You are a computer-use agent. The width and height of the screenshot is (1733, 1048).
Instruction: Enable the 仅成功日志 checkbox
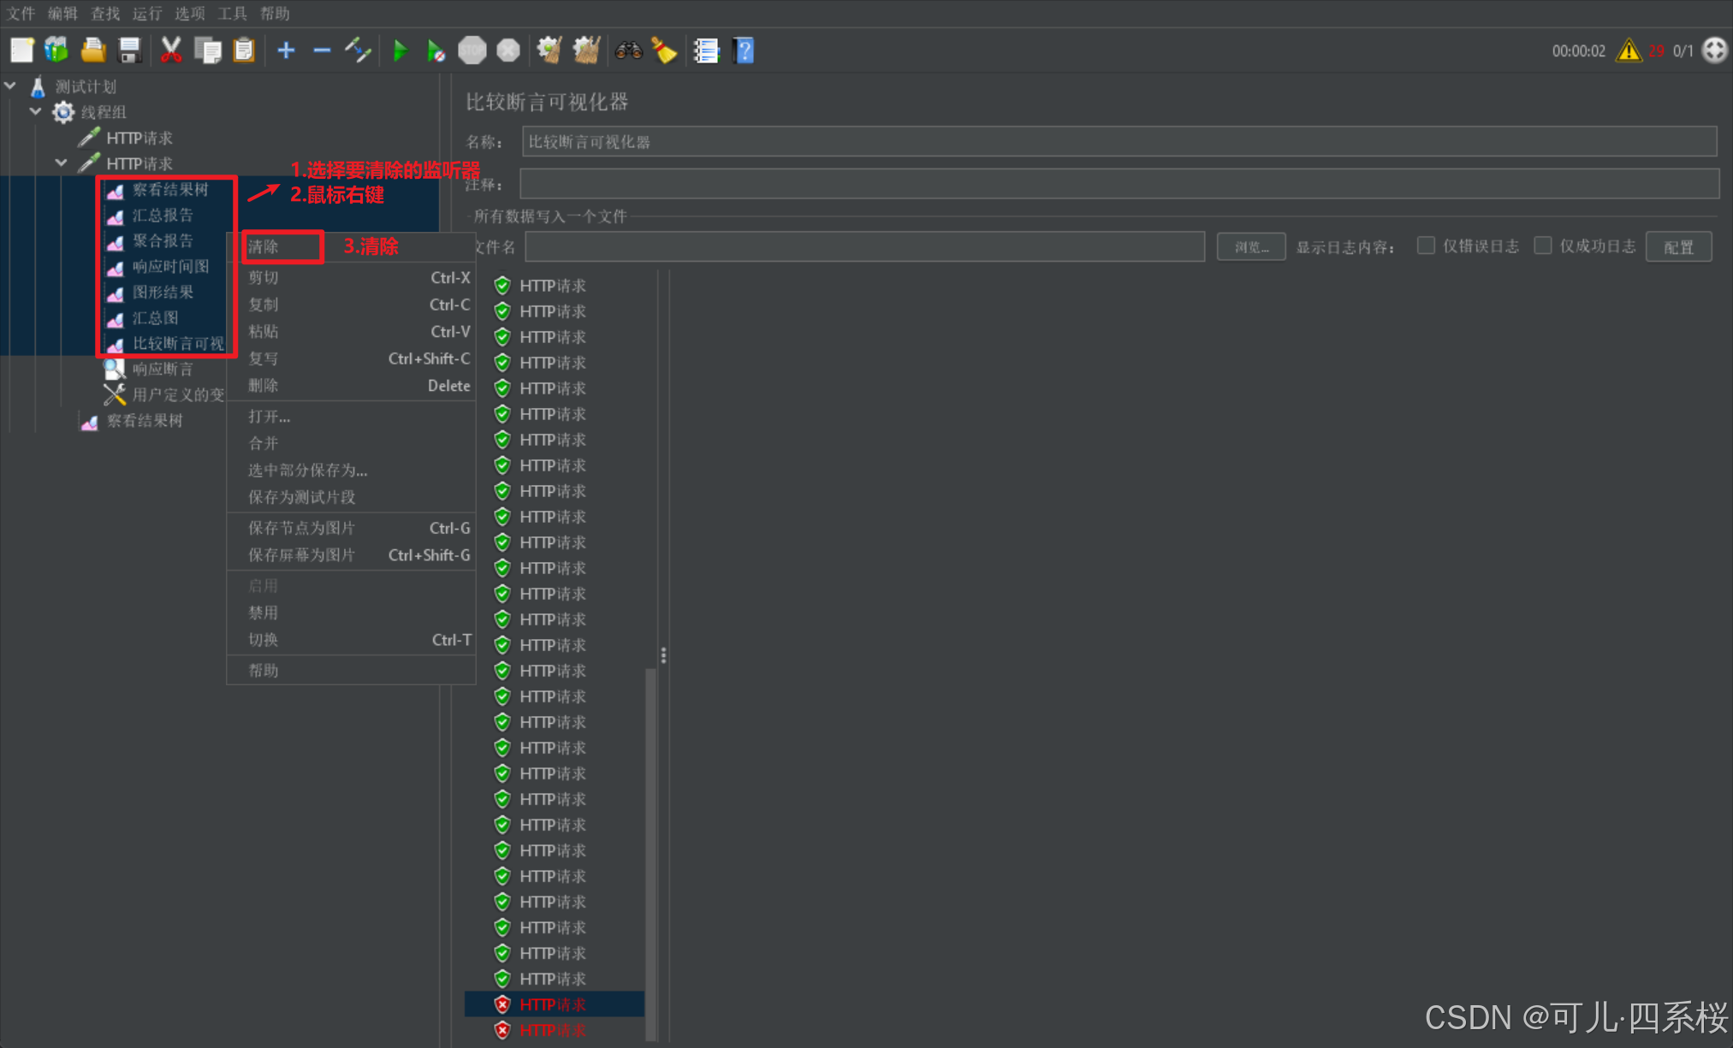click(1542, 246)
